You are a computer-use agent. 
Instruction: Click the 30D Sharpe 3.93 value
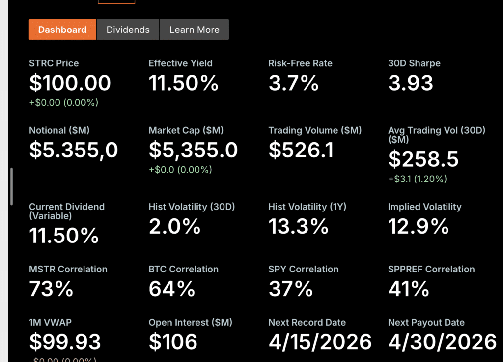tap(411, 83)
